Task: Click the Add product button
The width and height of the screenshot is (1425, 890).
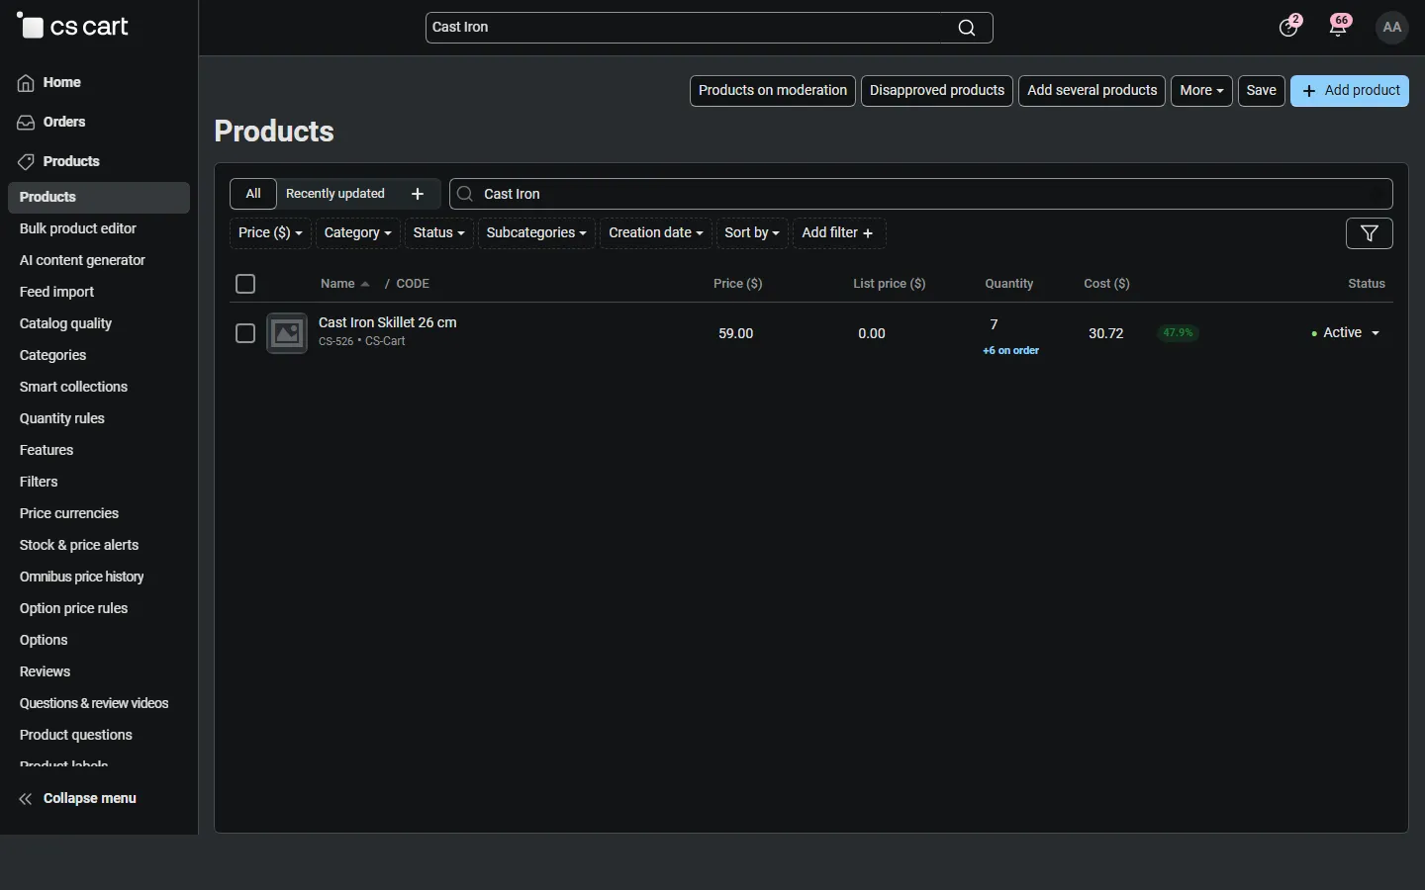Action: tap(1351, 91)
